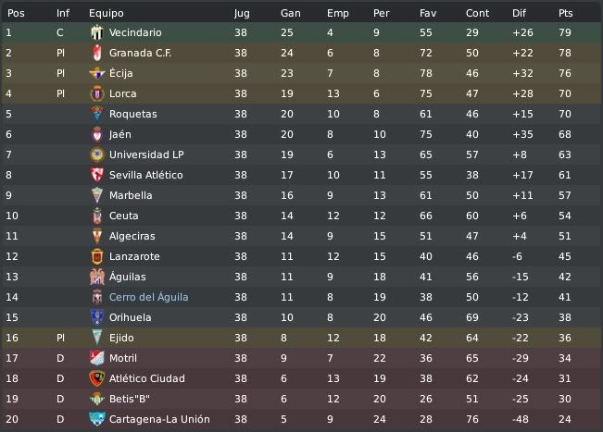Click the Equipo column header
The width and height of the screenshot is (603, 432).
coord(107,14)
